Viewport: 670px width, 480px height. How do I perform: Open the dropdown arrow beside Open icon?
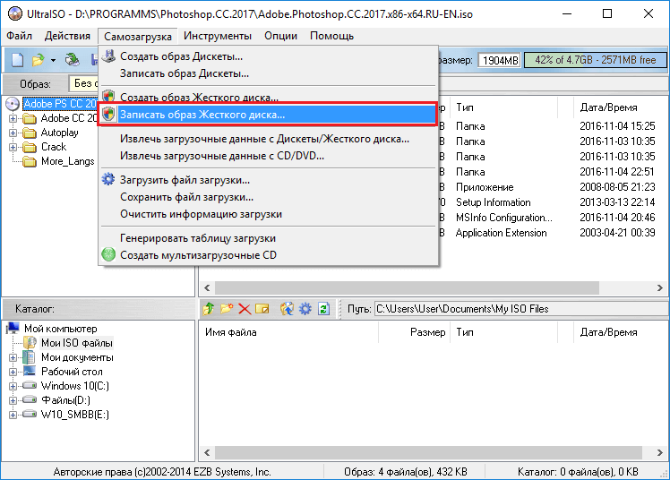point(53,60)
